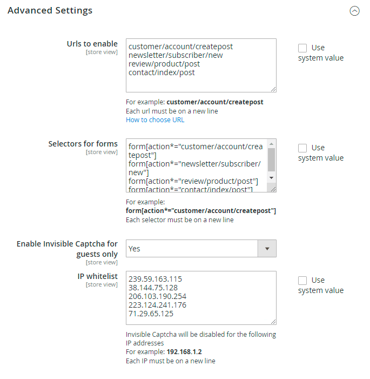Open the How to choose URL link
The height and width of the screenshot is (379, 370).
pyautogui.click(x=155, y=120)
